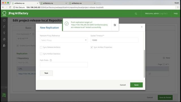This screenshot has width=181, height=102.
Task: Close the artifactory-ca tab
Action: click(38, 3)
